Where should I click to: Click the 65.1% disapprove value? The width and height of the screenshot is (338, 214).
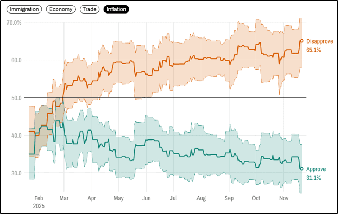tap(314, 50)
